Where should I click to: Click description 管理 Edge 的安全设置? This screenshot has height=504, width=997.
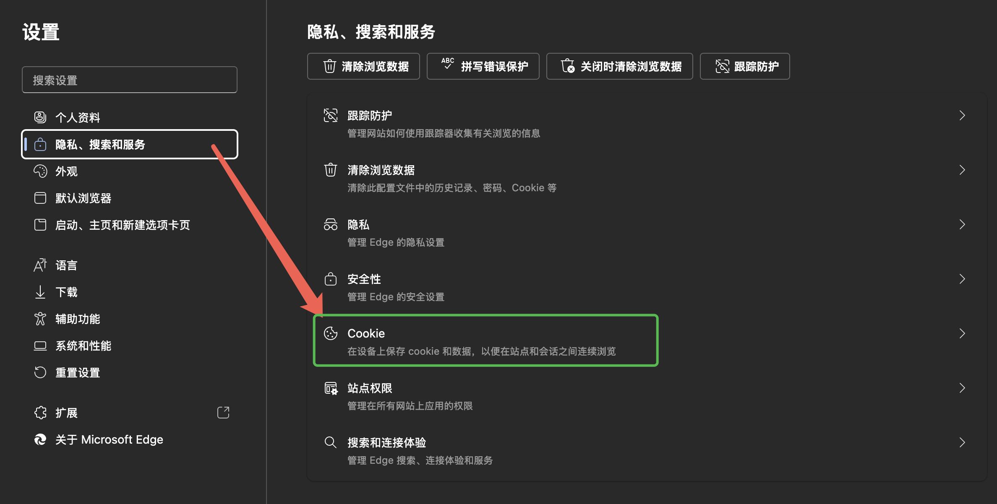tap(396, 297)
